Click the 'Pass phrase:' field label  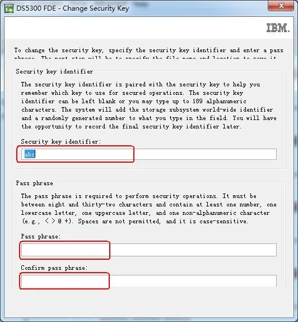[41, 236]
